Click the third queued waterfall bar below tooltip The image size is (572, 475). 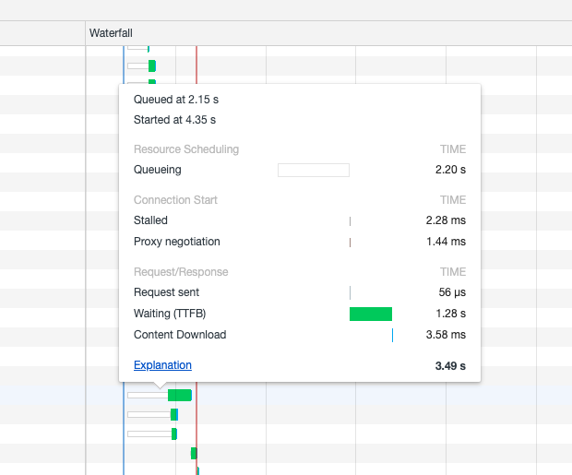click(173, 433)
